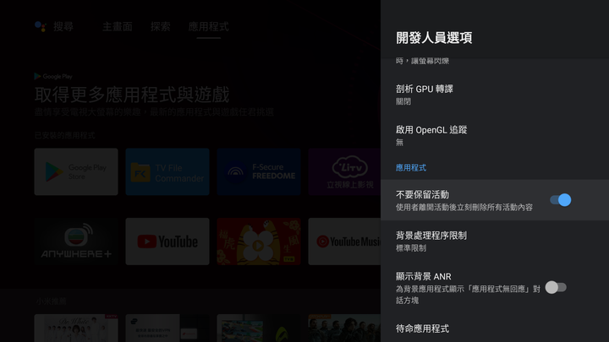The image size is (609, 342).
Task: Open LiTV 立視線上影視 app tile
Action: point(344,171)
